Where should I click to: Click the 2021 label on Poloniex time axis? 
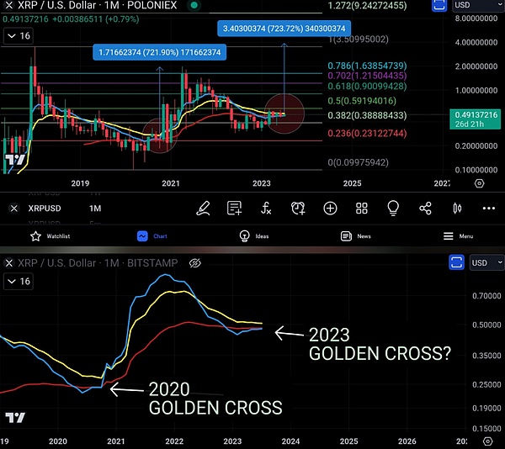pyautogui.click(x=171, y=183)
